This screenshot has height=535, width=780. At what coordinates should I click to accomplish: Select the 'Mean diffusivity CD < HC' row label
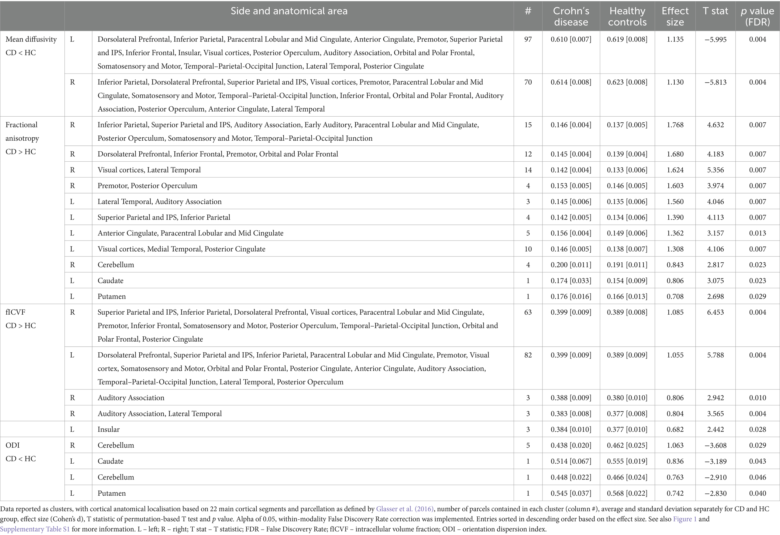(x=31, y=46)
